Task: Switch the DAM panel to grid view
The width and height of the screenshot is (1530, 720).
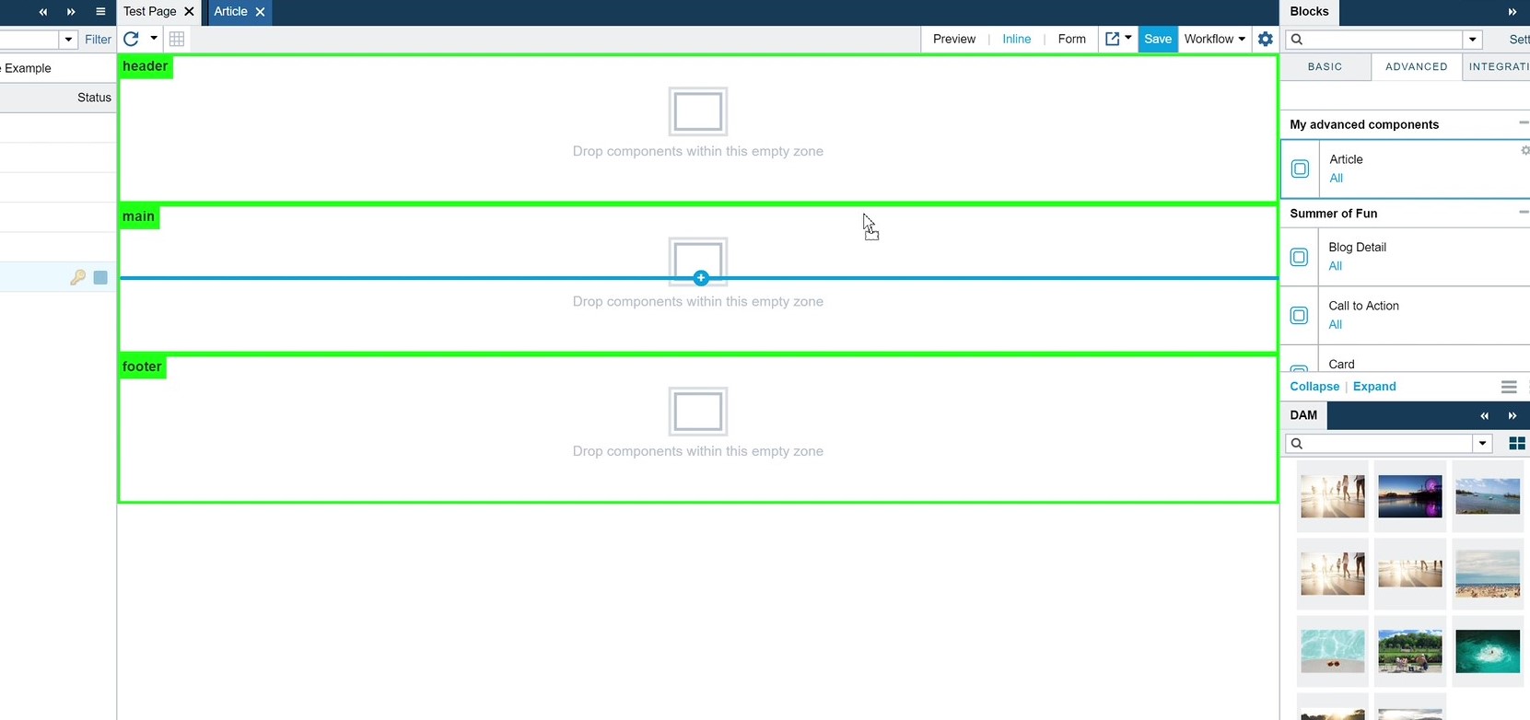Action: point(1517,444)
